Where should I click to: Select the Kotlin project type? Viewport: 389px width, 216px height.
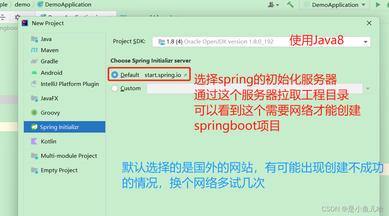[65, 141]
